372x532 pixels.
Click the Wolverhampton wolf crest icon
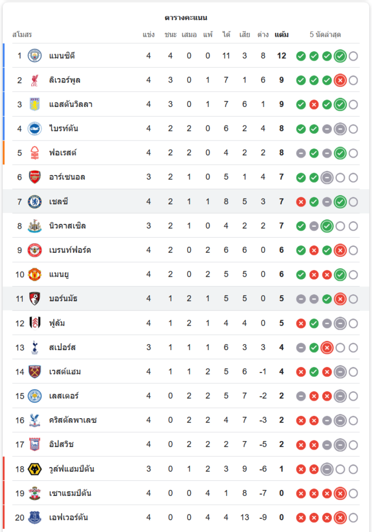pos(35,469)
